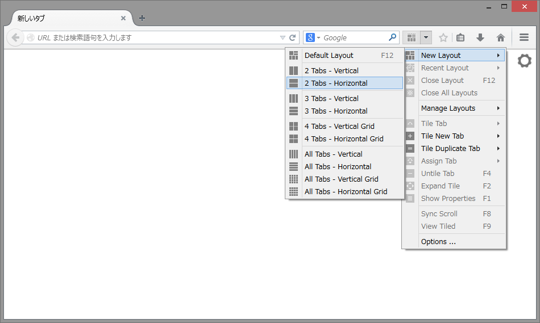Expand the Recent Layout submenu
The width and height of the screenshot is (540, 323).
(x=454, y=68)
